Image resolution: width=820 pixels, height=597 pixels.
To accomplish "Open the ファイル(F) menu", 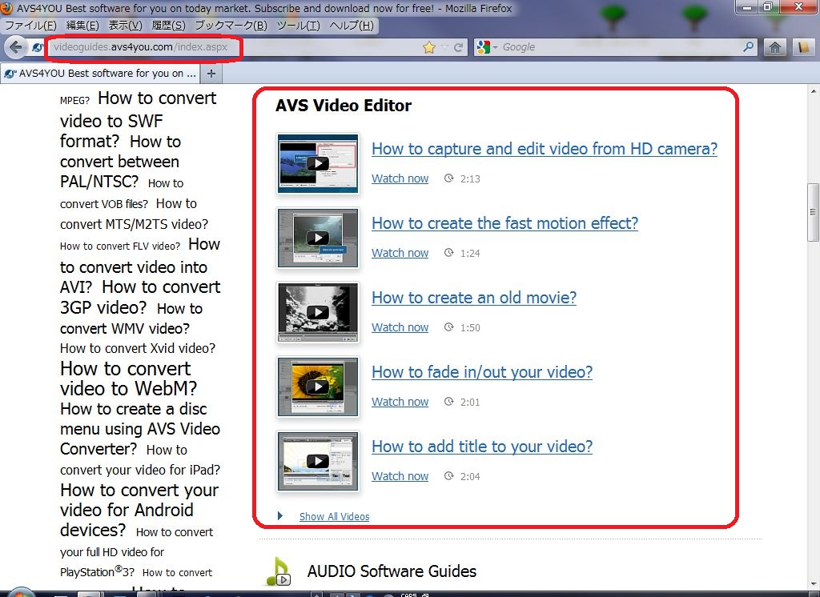I will point(30,26).
